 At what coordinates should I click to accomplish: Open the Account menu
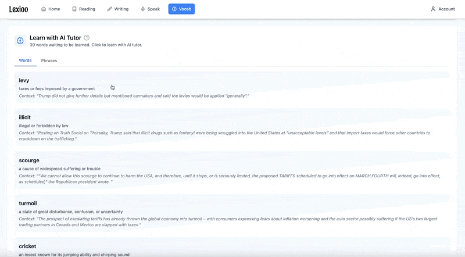point(443,9)
